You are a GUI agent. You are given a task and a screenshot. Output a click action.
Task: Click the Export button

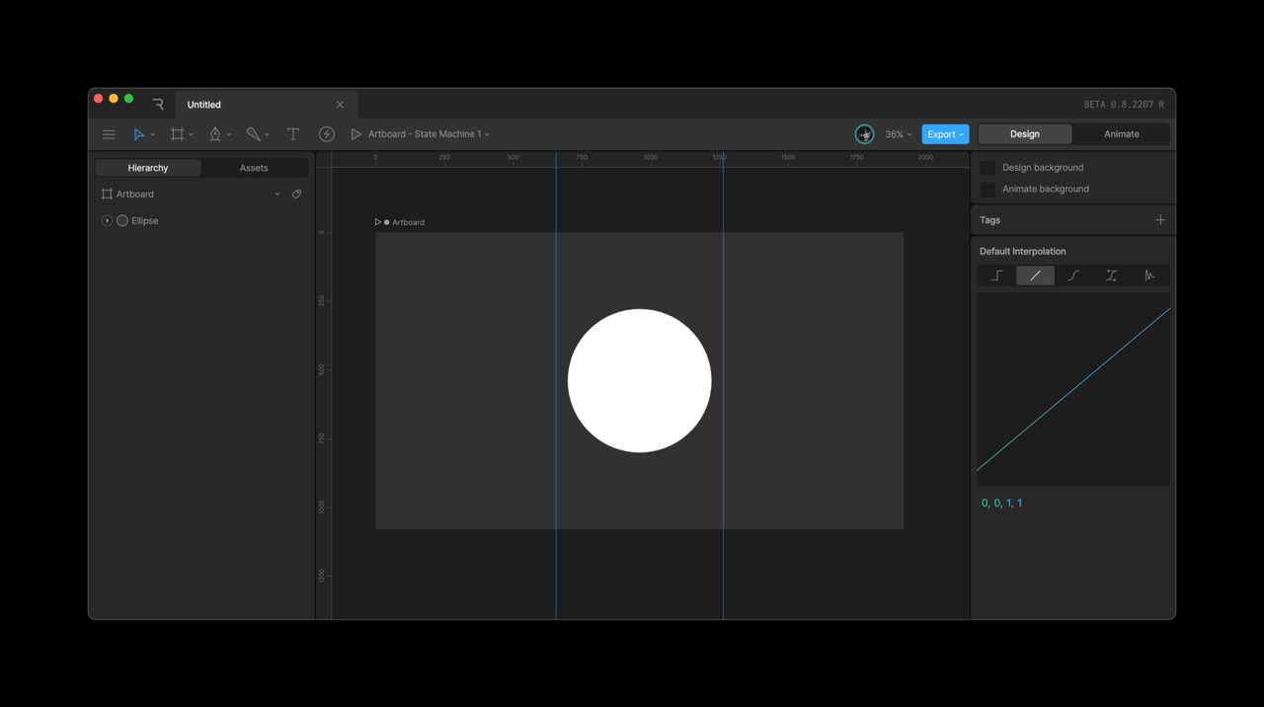[945, 134]
